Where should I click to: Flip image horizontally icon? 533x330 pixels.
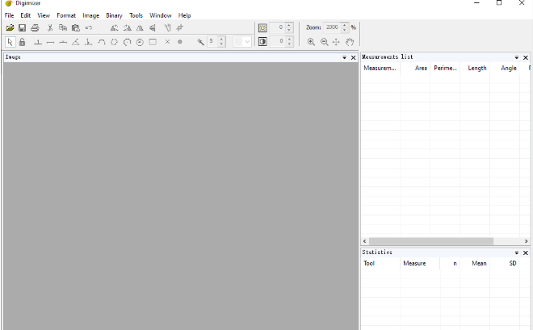[140, 28]
